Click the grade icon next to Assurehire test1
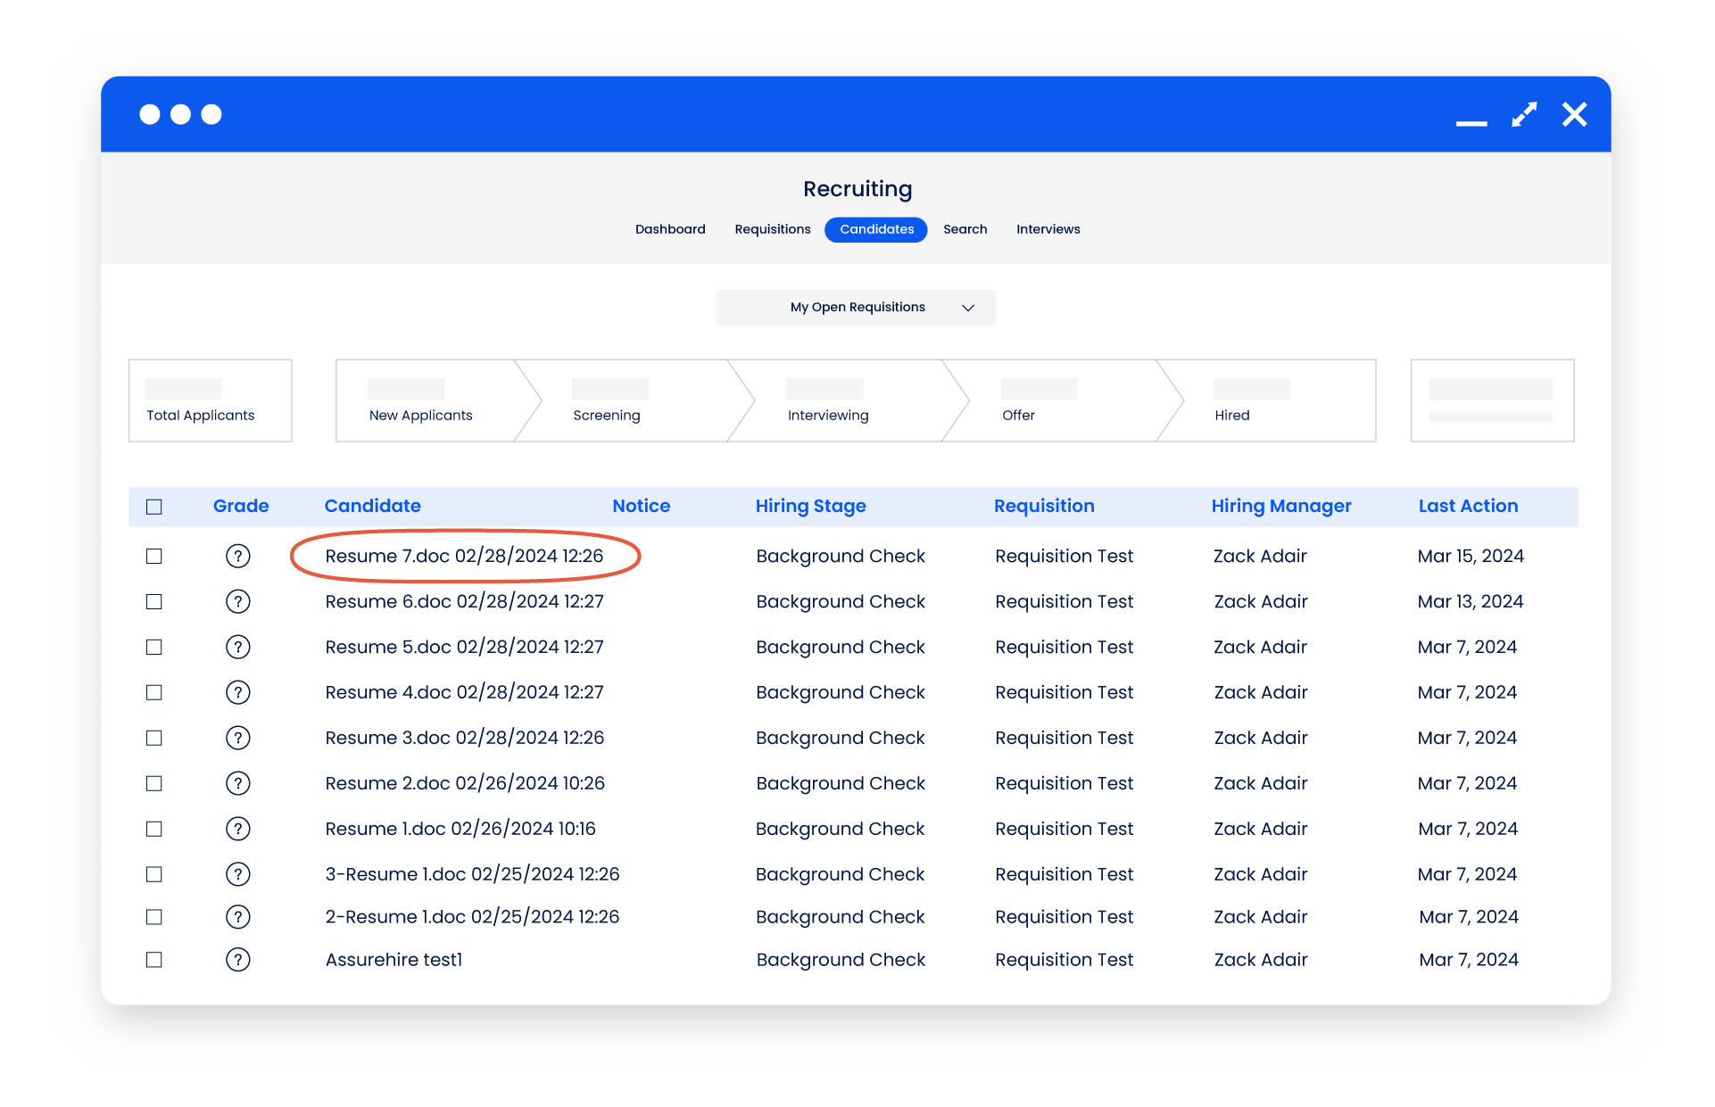The height and width of the screenshot is (1107, 1715). [238, 960]
